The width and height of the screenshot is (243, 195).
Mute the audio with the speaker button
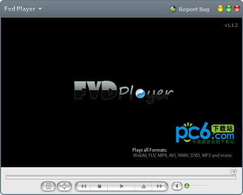(177, 186)
